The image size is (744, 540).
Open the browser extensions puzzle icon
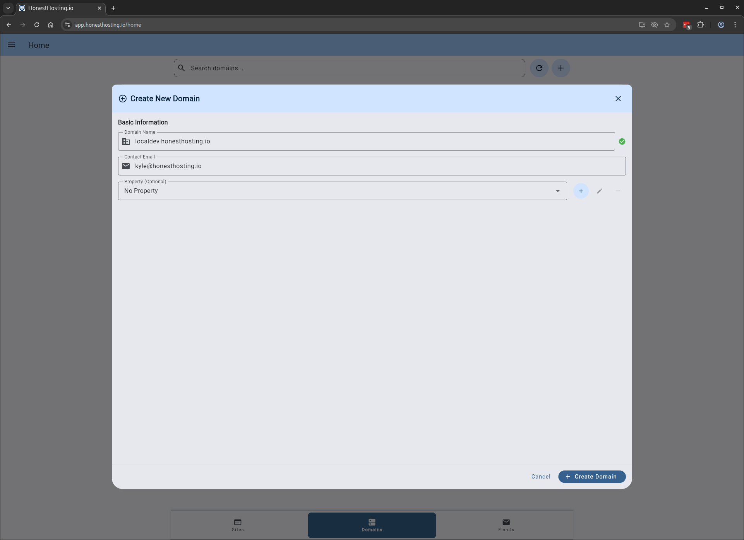(700, 25)
